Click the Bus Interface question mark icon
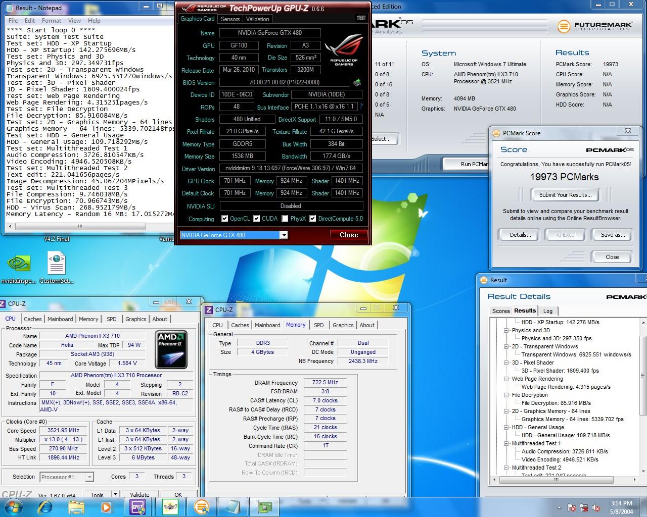This screenshot has width=647, height=517. (361, 107)
